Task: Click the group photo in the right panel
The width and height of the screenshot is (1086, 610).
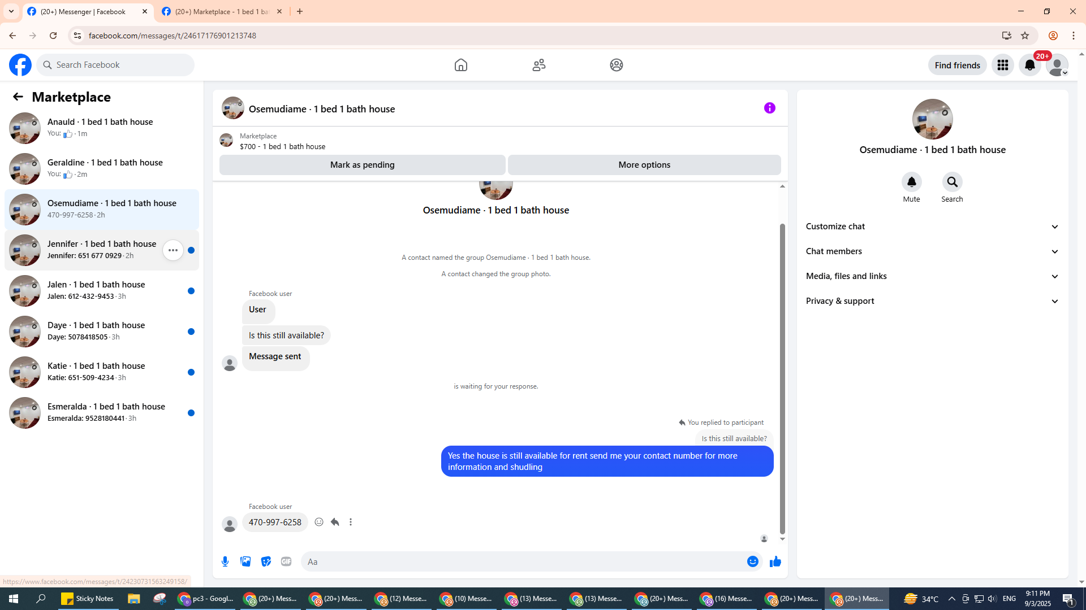Action: pos(932,119)
